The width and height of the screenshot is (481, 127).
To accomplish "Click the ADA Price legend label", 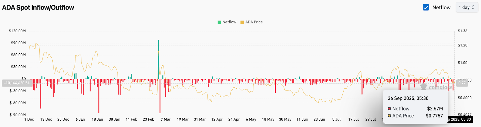I will pyautogui.click(x=254, y=22).
